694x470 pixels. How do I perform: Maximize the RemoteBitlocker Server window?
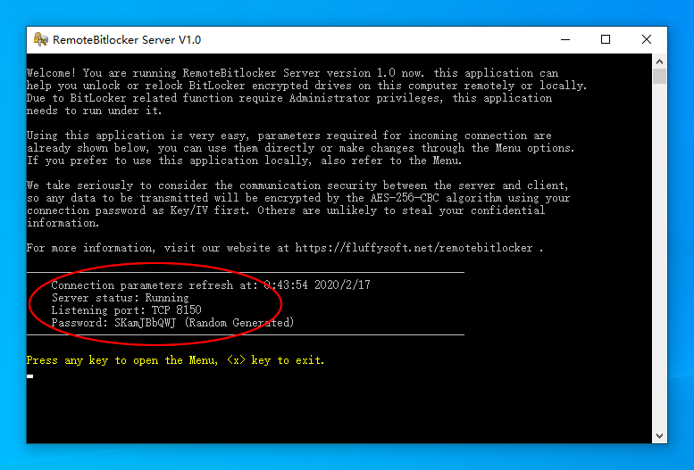click(606, 39)
